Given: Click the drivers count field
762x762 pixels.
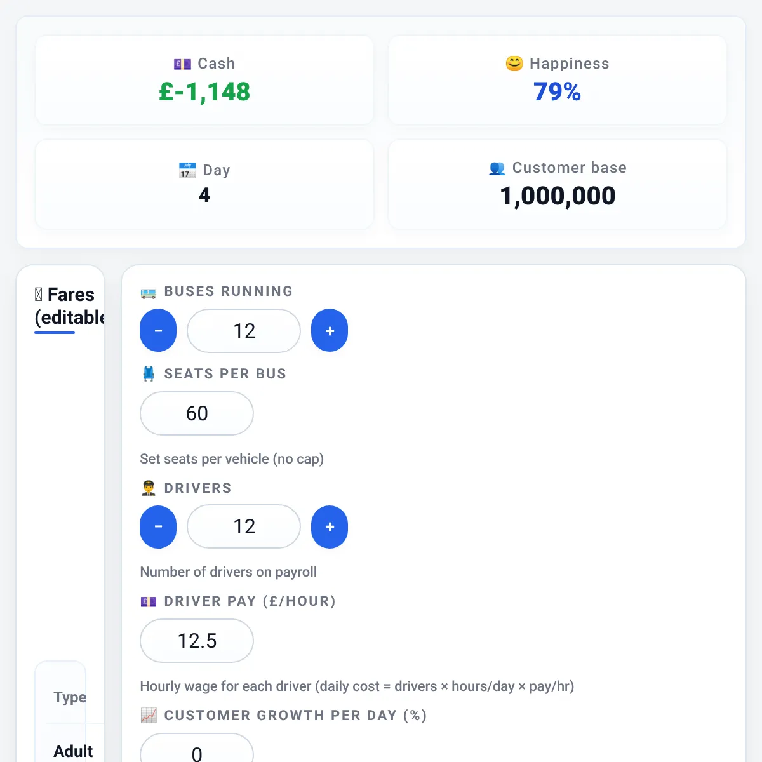Looking at the screenshot, I should click(244, 526).
